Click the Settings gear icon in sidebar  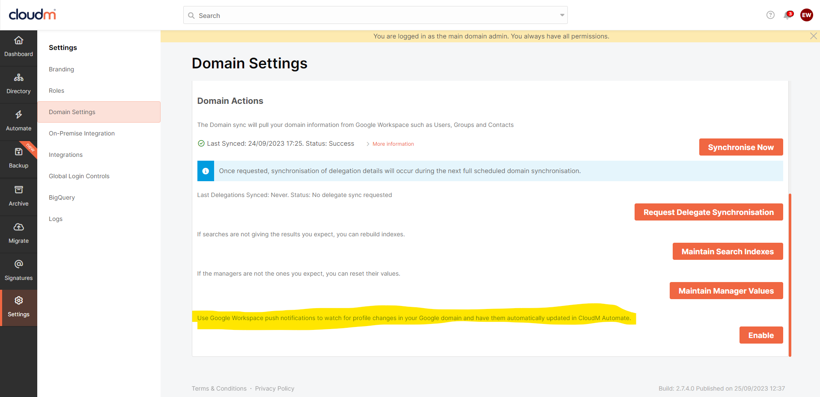(x=18, y=300)
